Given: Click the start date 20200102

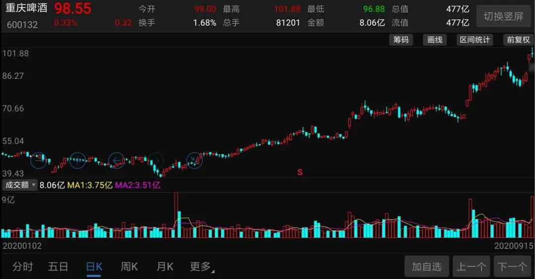Looking at the screenshot, I should point(22,246).
